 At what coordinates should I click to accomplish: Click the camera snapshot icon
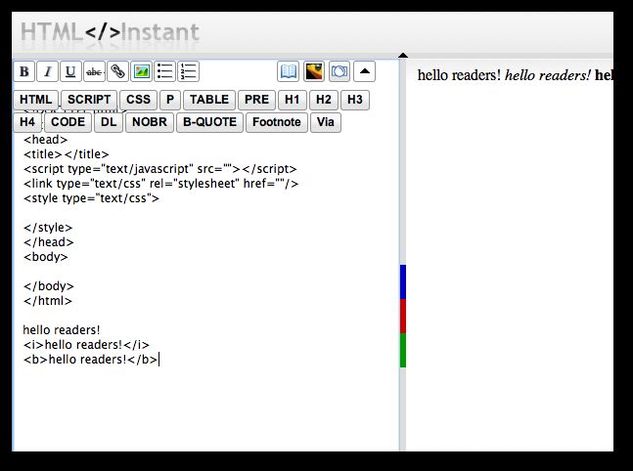tap(339, 71)
